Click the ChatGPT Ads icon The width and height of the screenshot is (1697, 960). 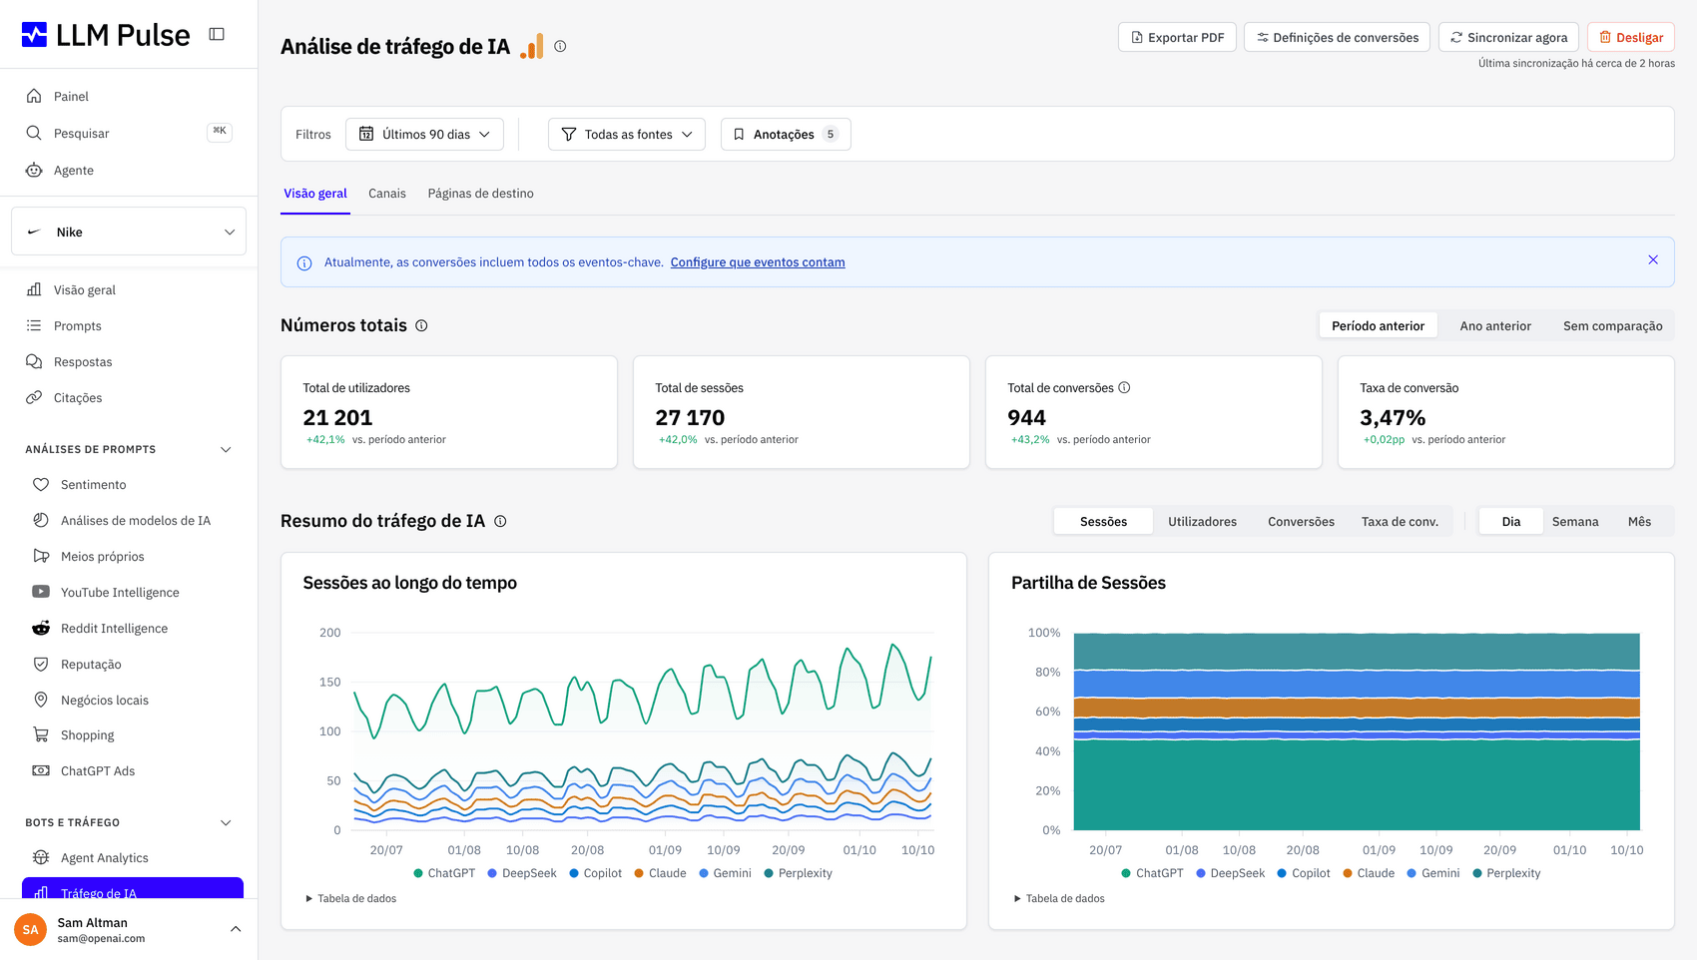pyautogui.click(x=41, y=770)
